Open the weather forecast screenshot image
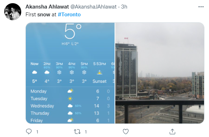Image resolution: width=209 pixels, height=137 pixels. (x=70, y=73)
